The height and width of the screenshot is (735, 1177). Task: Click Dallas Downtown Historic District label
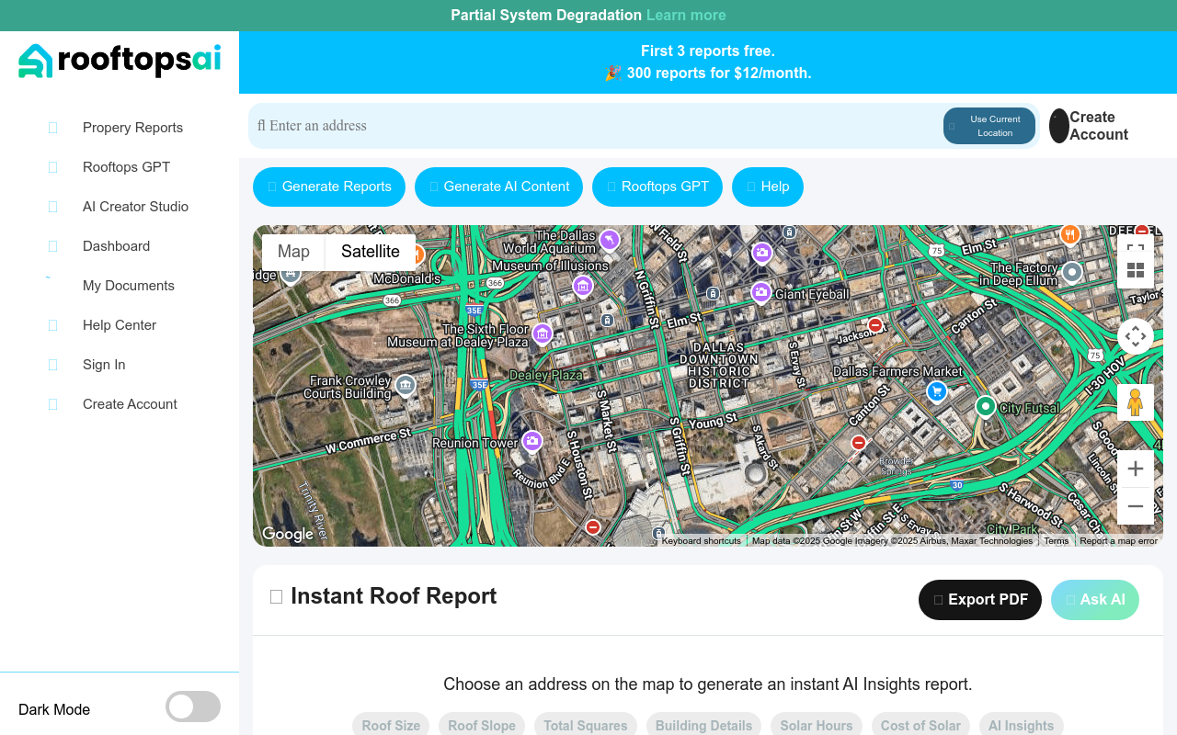click(719, 365)
